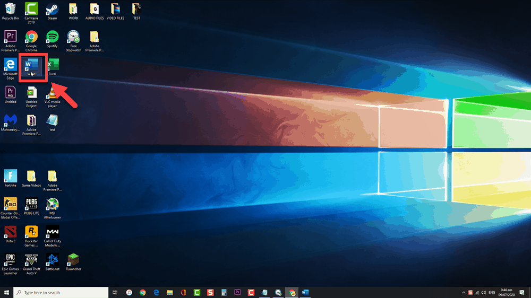Image resolution: width=531 pixels, height=298 pixels.
Task: Select the Grand Theft Auto V shortcut
Action: pos(31,264)
